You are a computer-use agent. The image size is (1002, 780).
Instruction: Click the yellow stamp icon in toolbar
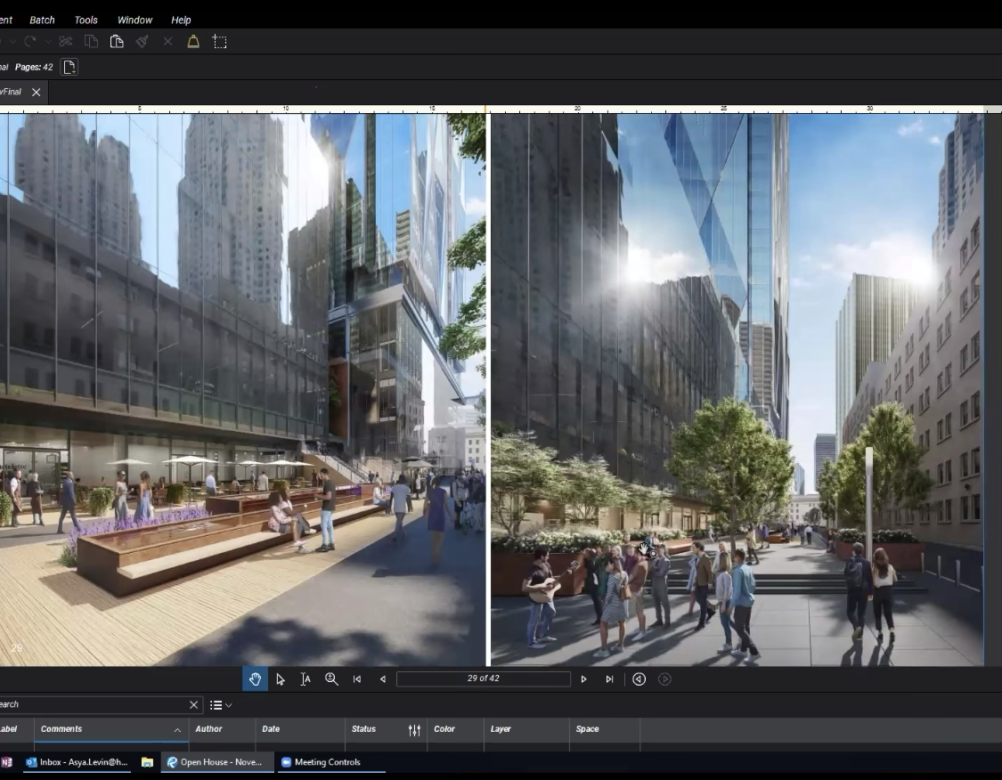pos(193,42)
